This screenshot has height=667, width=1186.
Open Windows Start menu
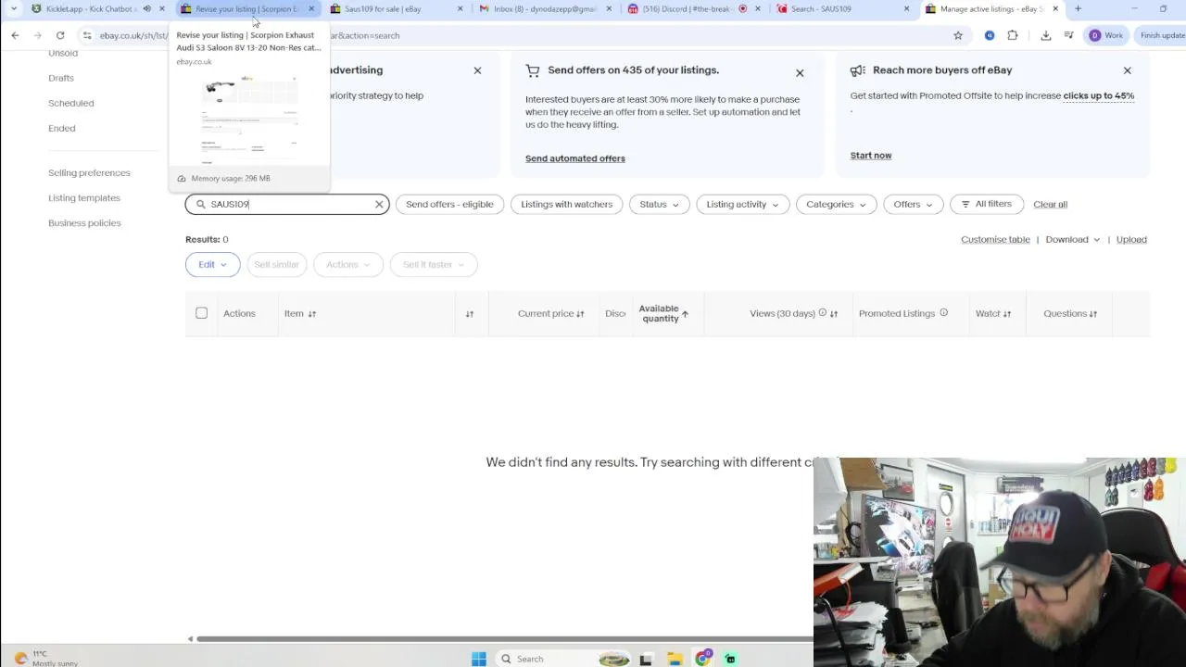[x=479, y=659]
